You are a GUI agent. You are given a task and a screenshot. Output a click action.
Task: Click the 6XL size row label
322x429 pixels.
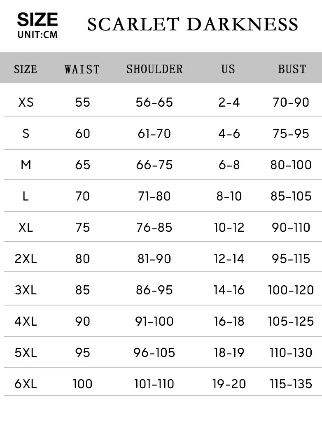click(26, 384)
